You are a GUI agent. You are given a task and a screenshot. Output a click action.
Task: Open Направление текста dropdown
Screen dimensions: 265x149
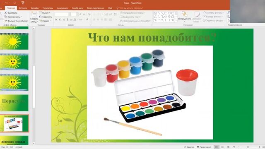132,13
